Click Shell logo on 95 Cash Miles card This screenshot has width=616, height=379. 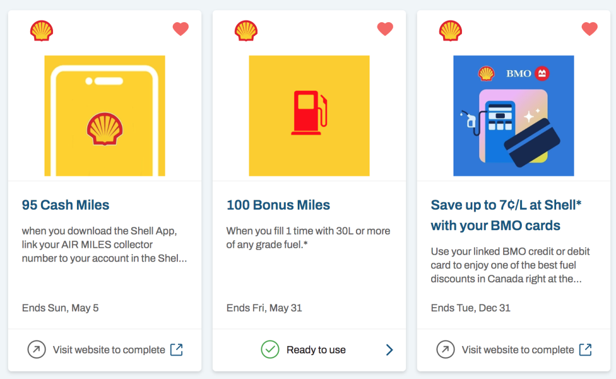tap(42, 31)
